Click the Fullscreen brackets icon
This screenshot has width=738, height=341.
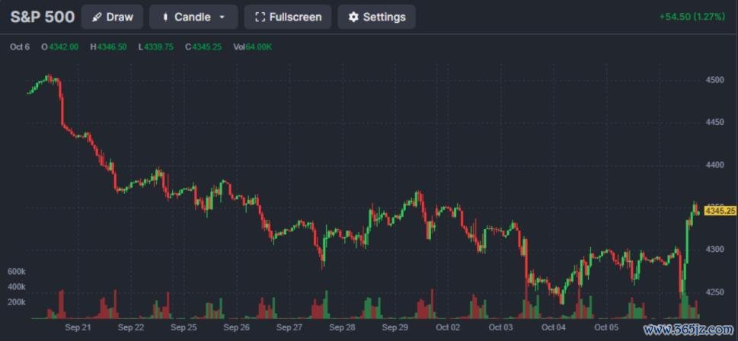pyautogui.click(x=260, y=18)
